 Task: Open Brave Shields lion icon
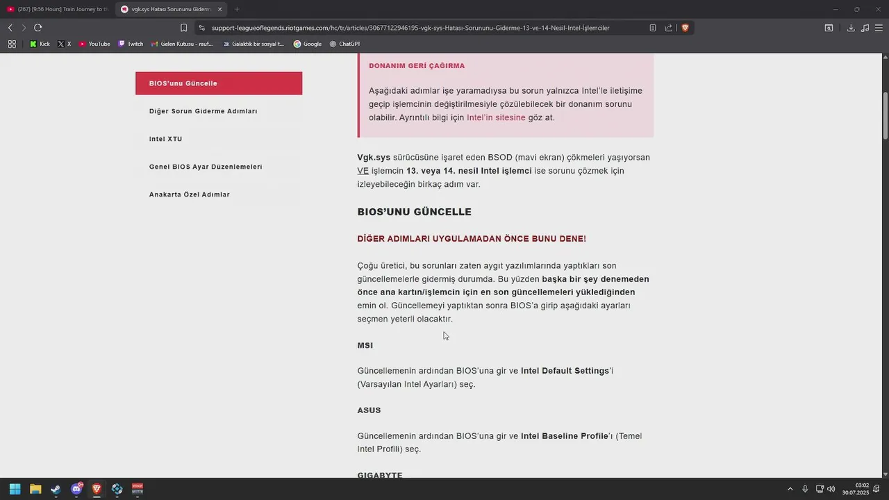coord(685,28)
